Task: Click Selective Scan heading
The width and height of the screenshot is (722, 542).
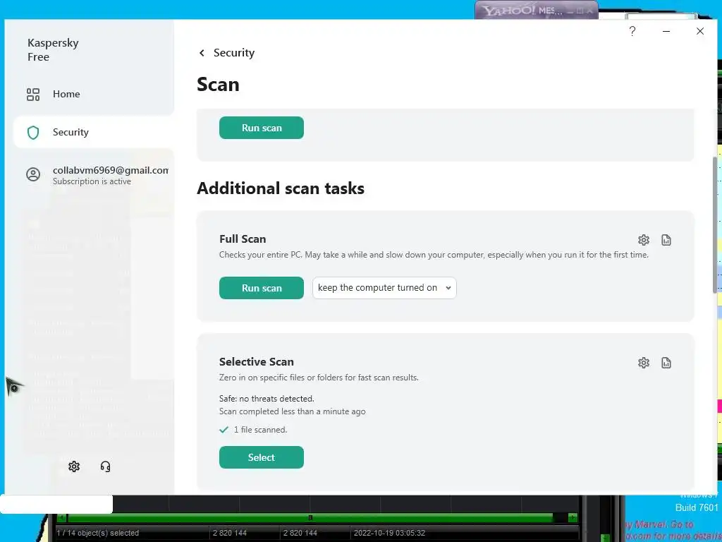Action: [257, 362]
